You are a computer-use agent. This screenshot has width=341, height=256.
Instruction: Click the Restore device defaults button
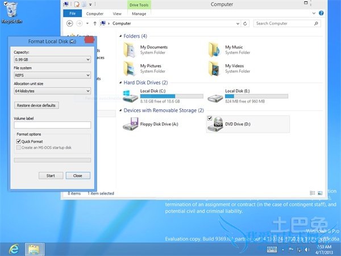36,105
